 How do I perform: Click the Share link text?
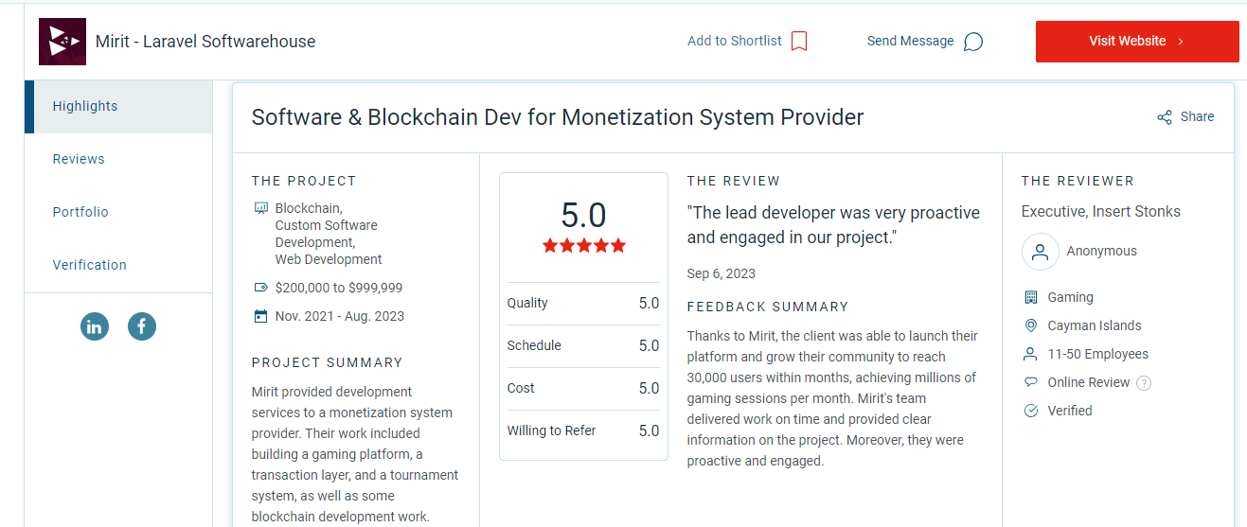click(x=1197, y=116)
